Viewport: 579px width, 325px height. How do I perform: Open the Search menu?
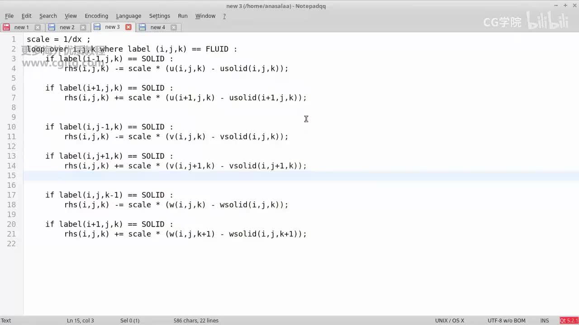(x=48, y=16)
